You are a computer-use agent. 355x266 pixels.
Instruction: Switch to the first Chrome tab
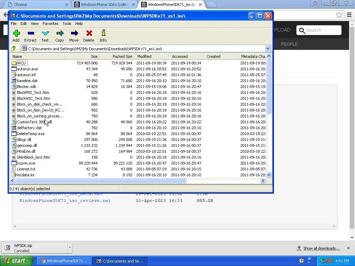[37, 5]
